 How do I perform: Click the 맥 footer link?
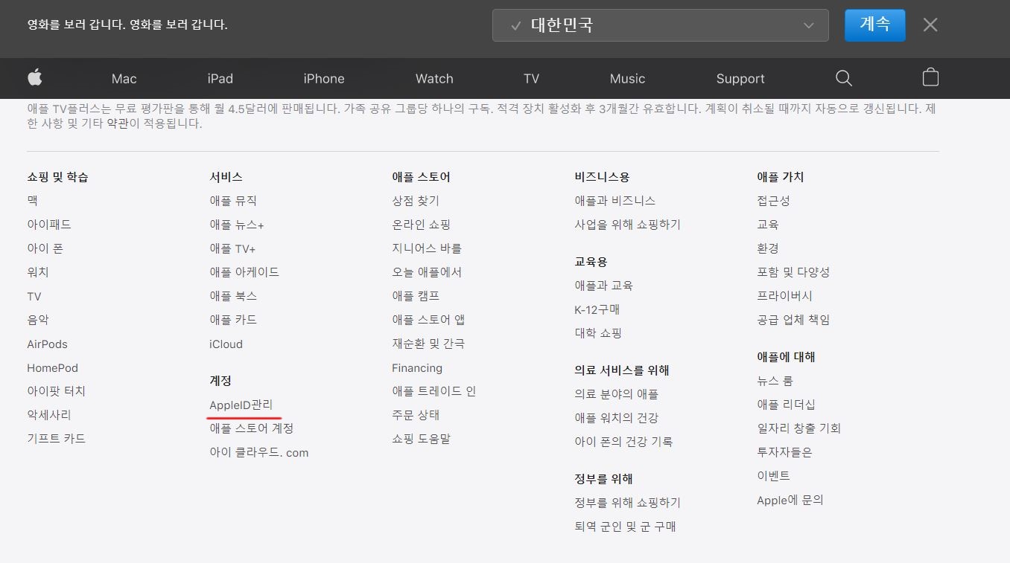pyautogui.click(x=33, y=201)
